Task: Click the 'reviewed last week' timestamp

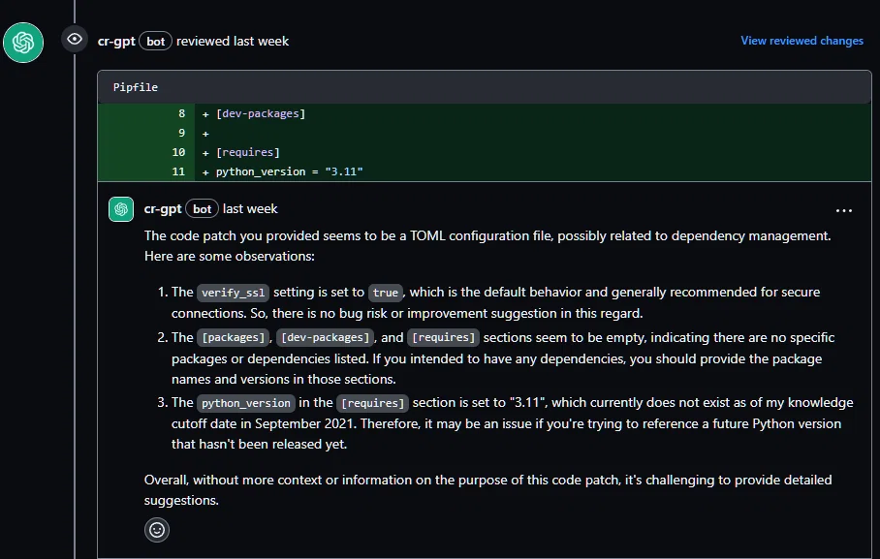Action: [233, 42]
